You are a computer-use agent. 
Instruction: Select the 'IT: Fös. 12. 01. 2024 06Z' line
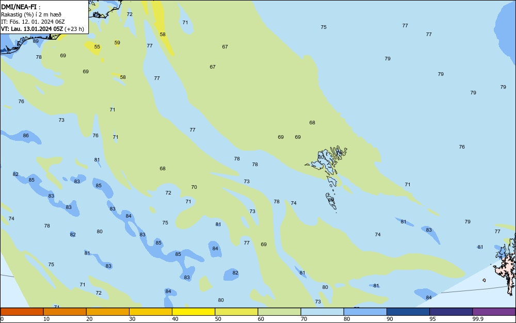coord(33,22)
